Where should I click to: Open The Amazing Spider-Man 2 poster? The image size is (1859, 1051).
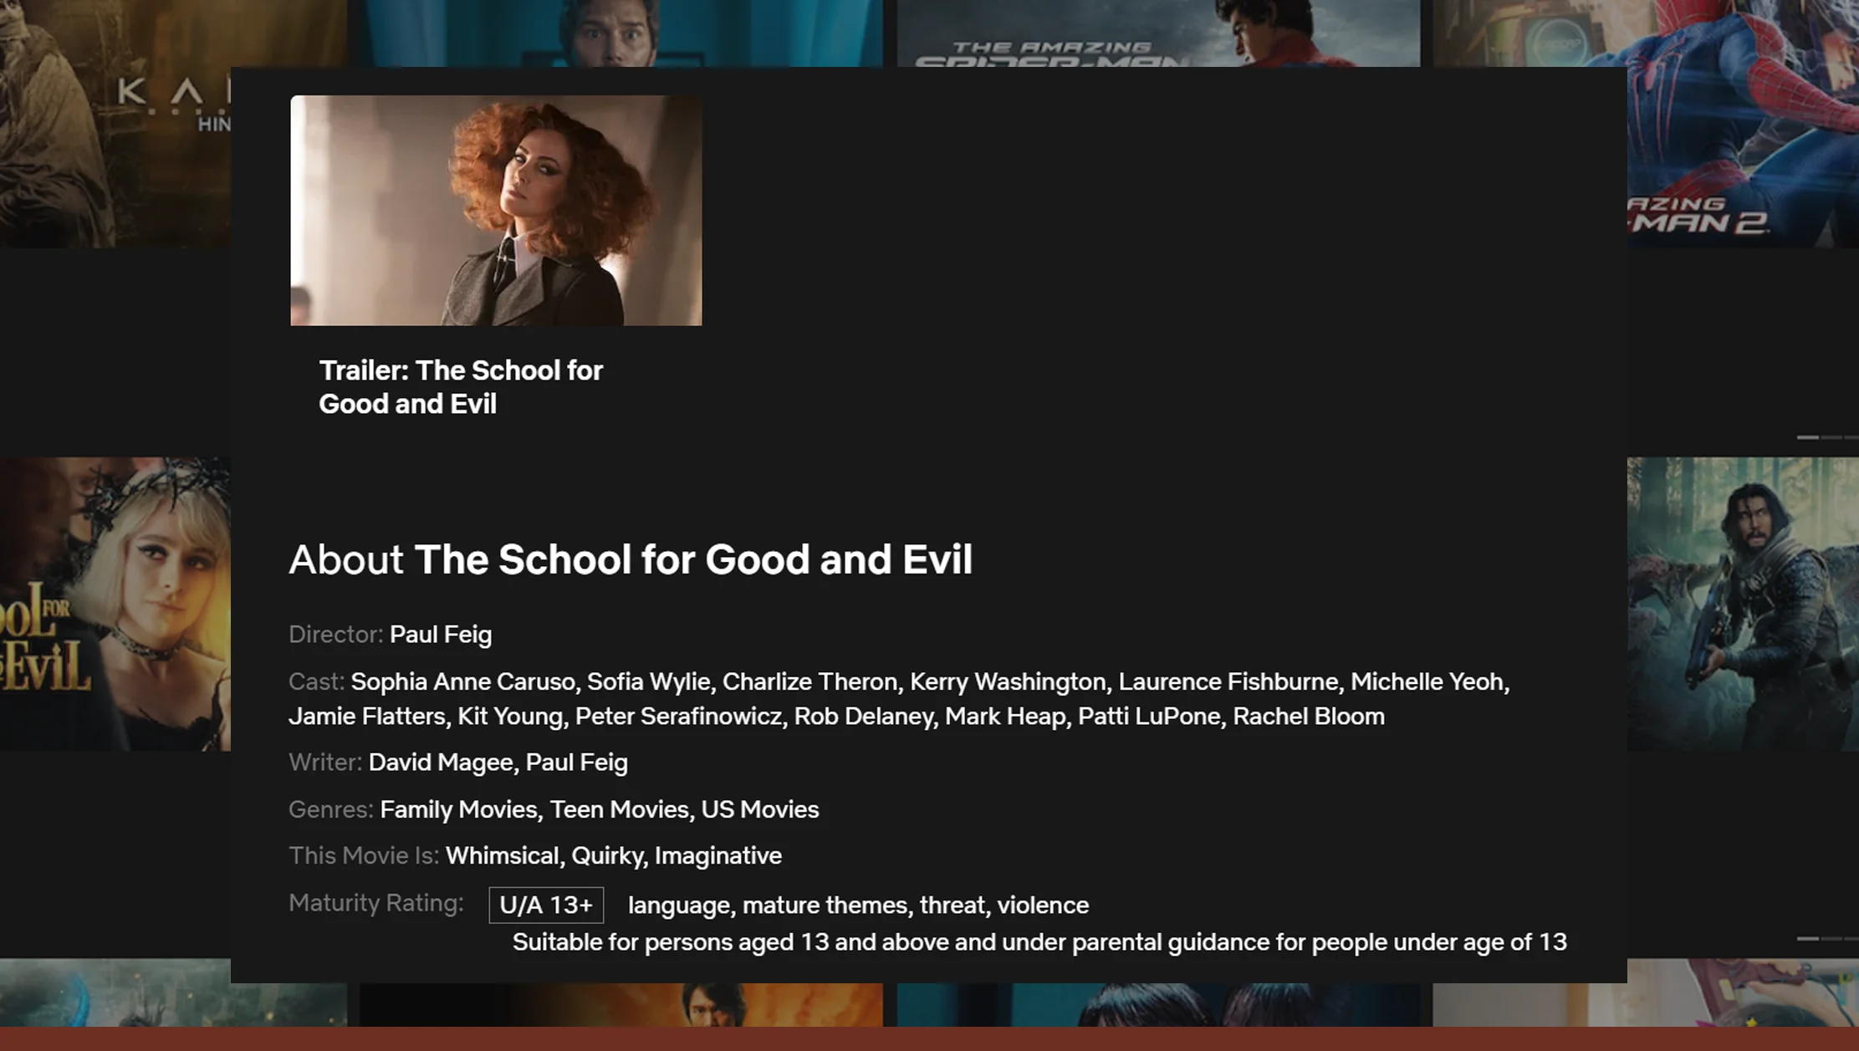click(1743, 124)
